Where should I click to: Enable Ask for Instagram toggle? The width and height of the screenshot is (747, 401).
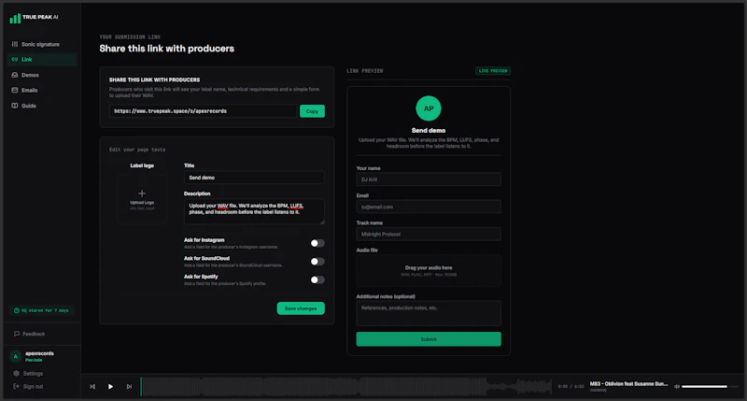[317, 243]
